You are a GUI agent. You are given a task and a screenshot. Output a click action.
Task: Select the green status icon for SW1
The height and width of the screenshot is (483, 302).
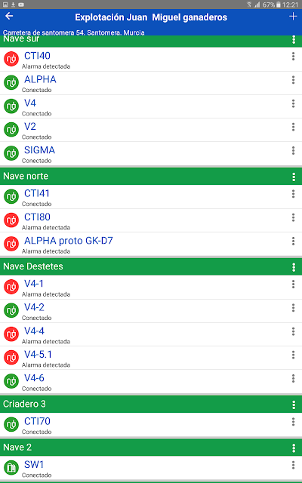pos(11,468)
